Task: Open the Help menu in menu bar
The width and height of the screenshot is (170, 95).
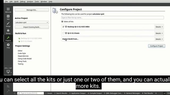Action: click(50, 2)
